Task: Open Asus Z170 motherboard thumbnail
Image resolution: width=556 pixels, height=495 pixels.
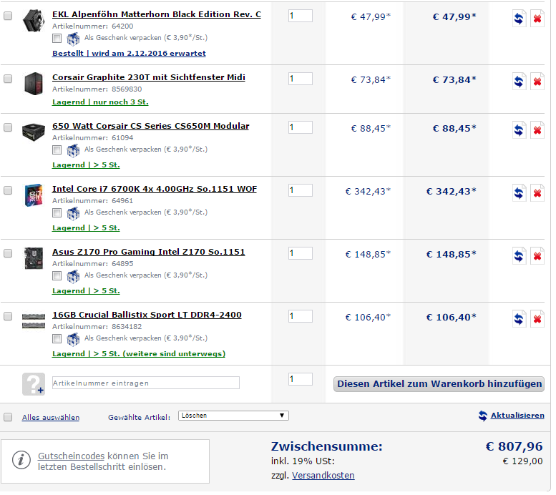Action: [x=34, y=258]
